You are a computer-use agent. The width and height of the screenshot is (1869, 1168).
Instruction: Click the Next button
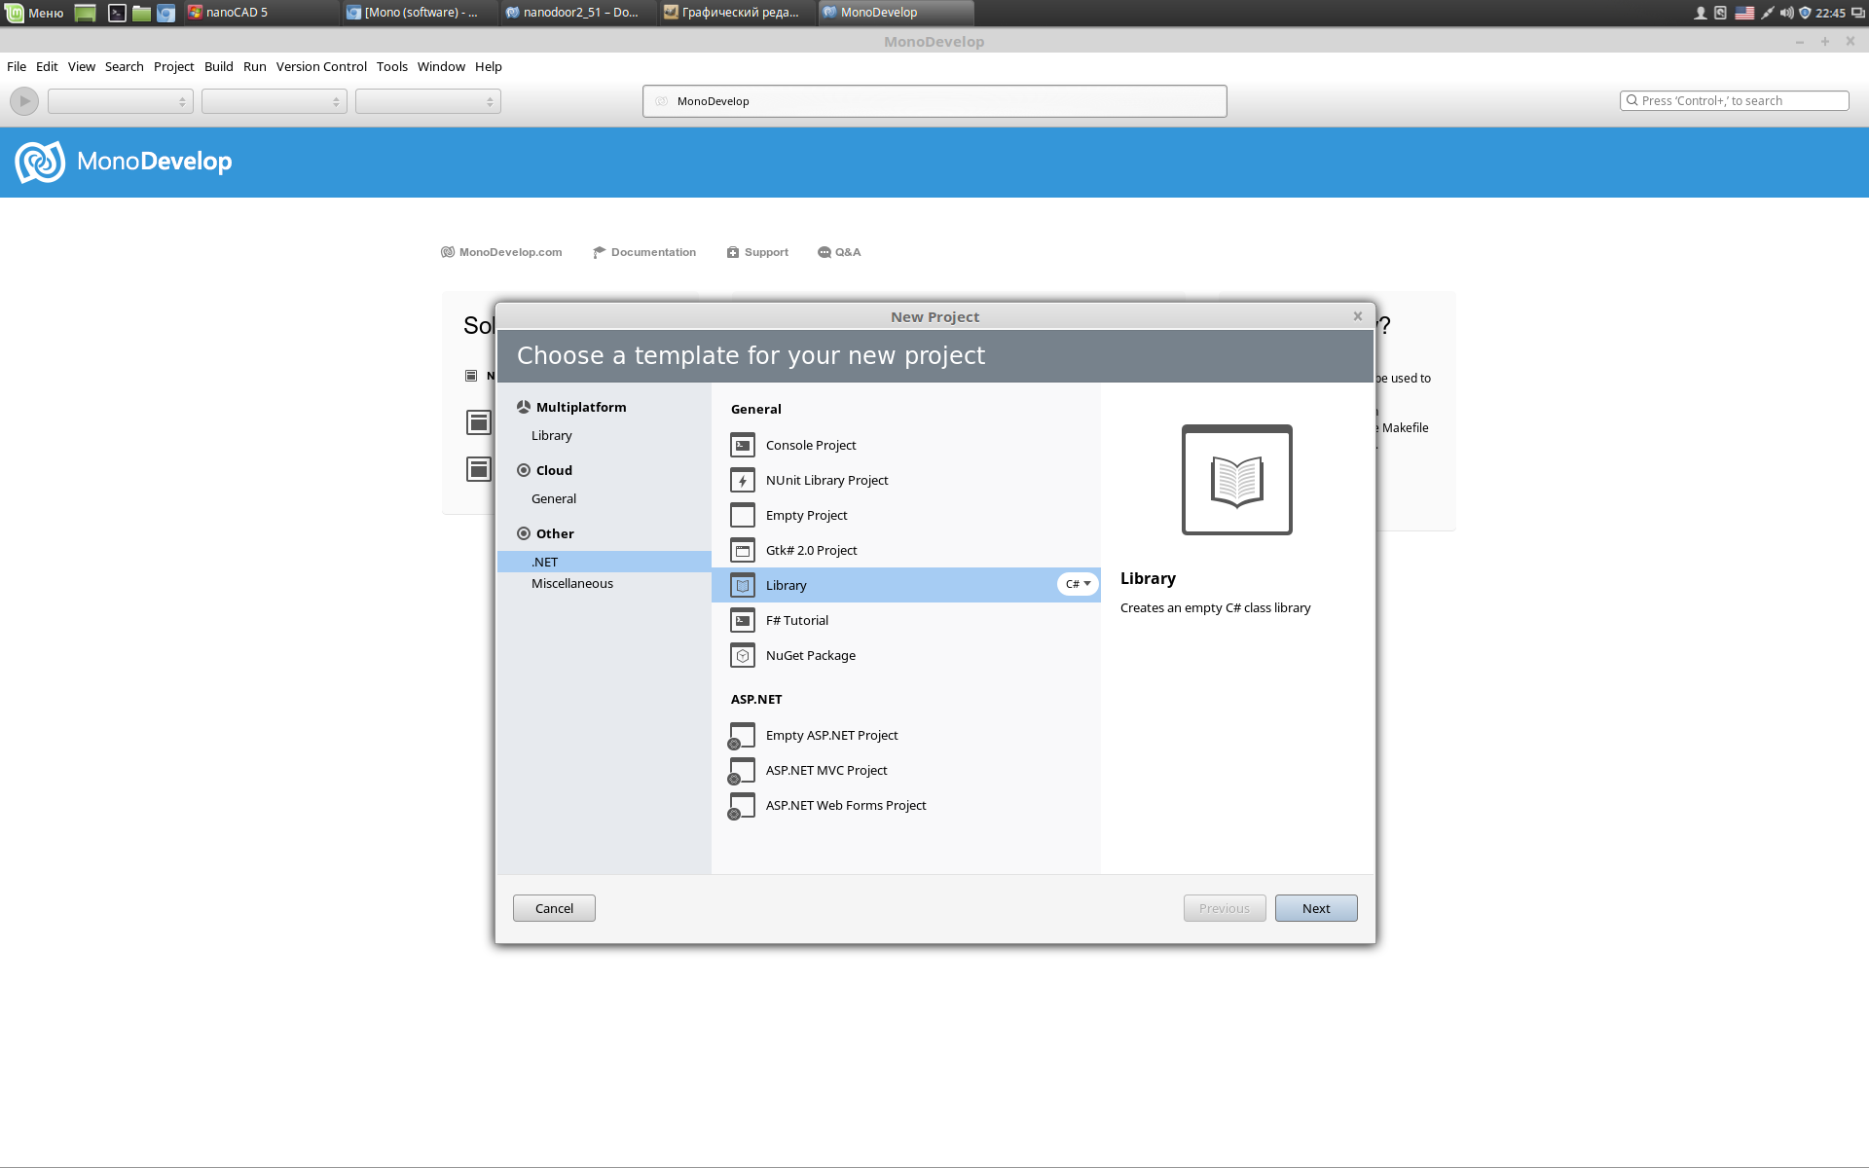1314,907
